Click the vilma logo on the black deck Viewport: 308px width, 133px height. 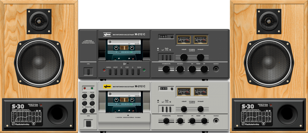(x=107, y=35)
